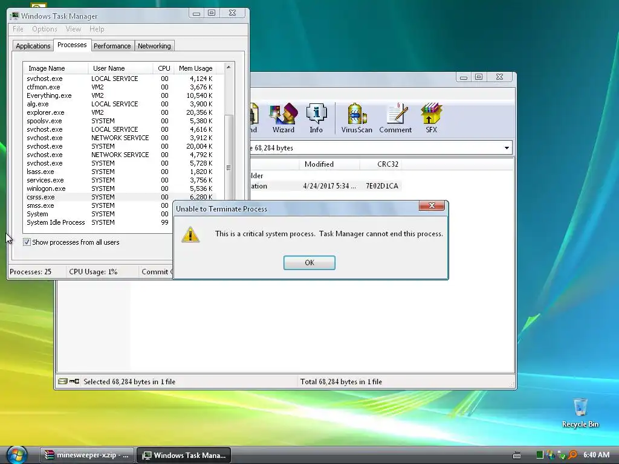Click the Wizard icon in WinRAR toolbar

[x=283, y=118]
